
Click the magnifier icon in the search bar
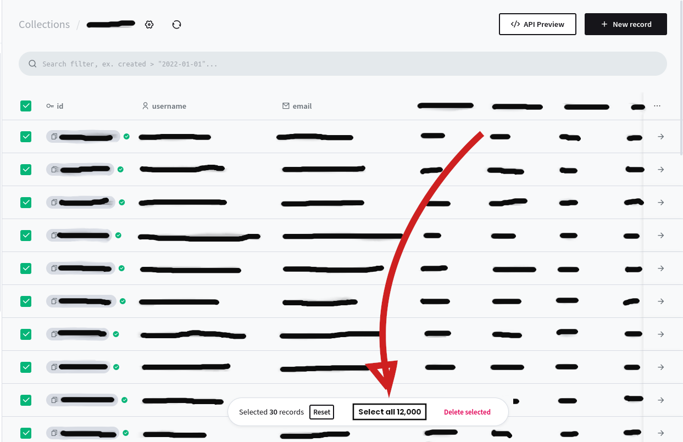pos(32,63)
